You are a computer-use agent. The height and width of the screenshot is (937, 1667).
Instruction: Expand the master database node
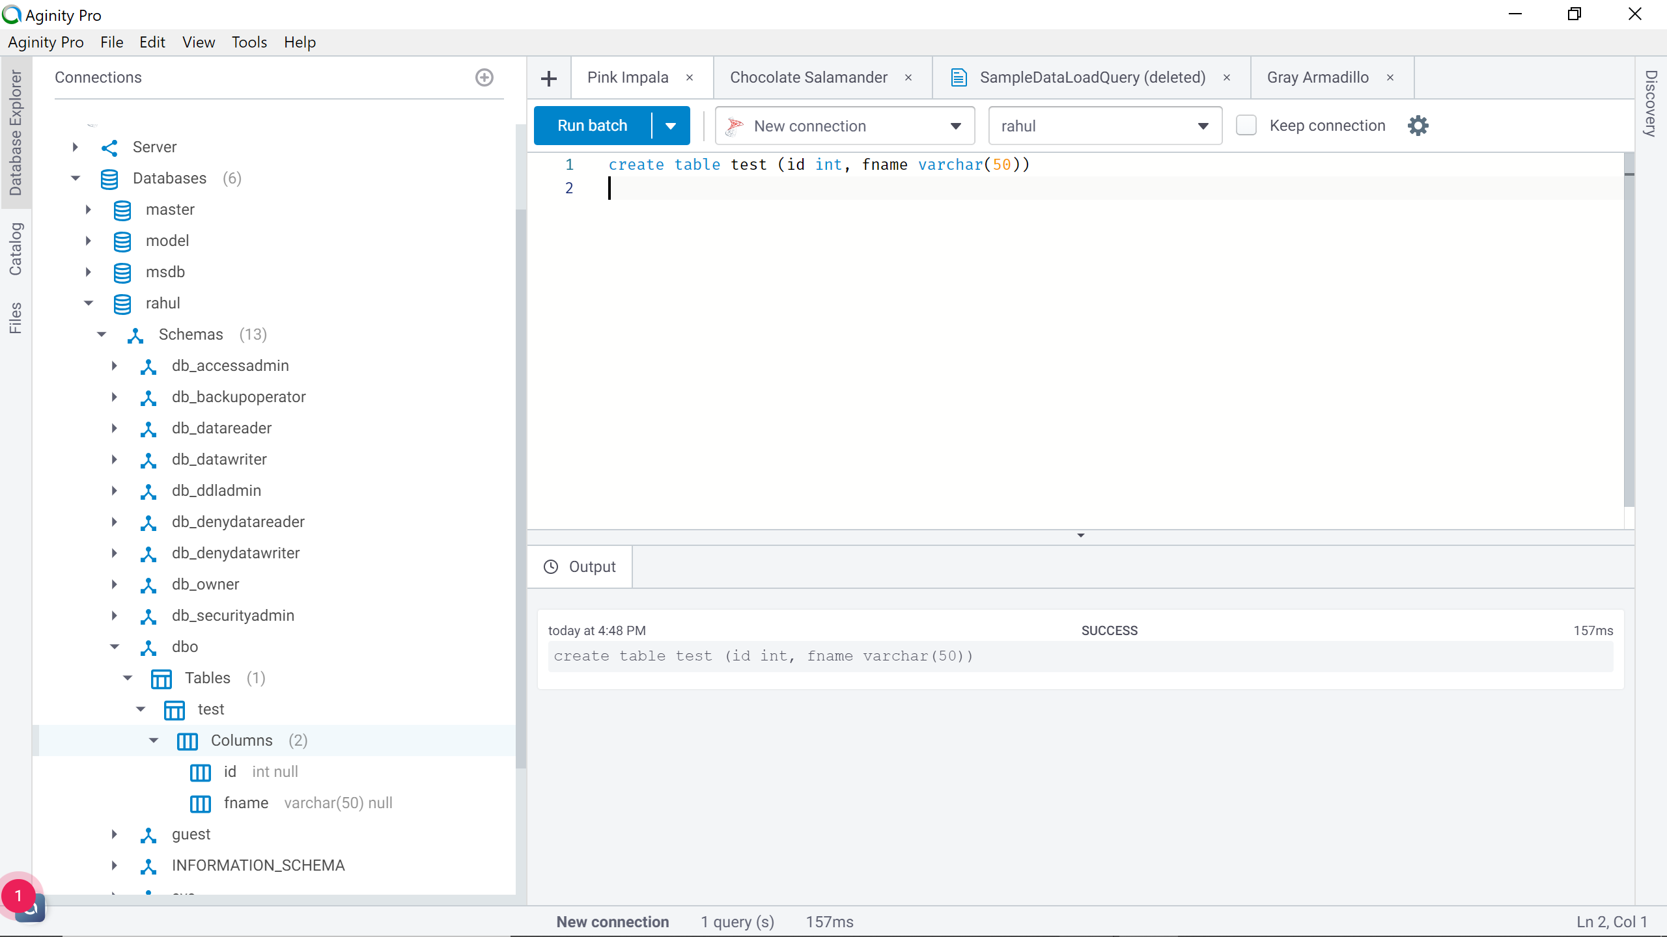coord(89,210)
